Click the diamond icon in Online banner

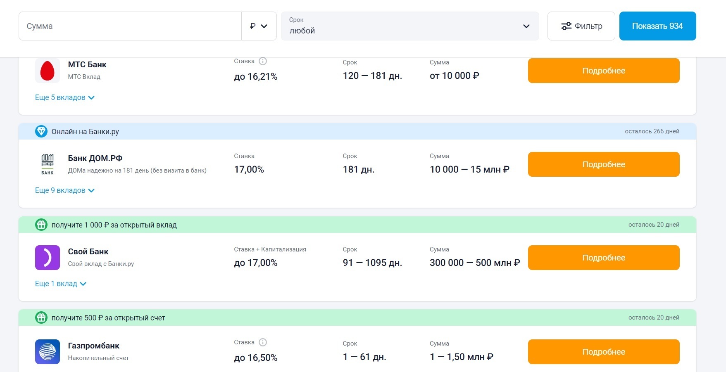point(41,132)
